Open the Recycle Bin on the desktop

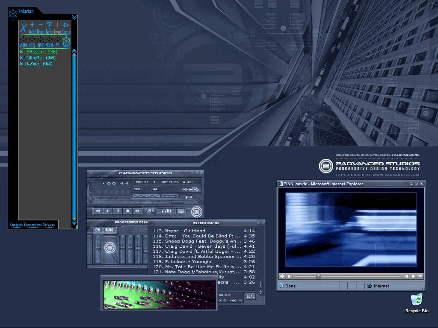click(417, 300)
